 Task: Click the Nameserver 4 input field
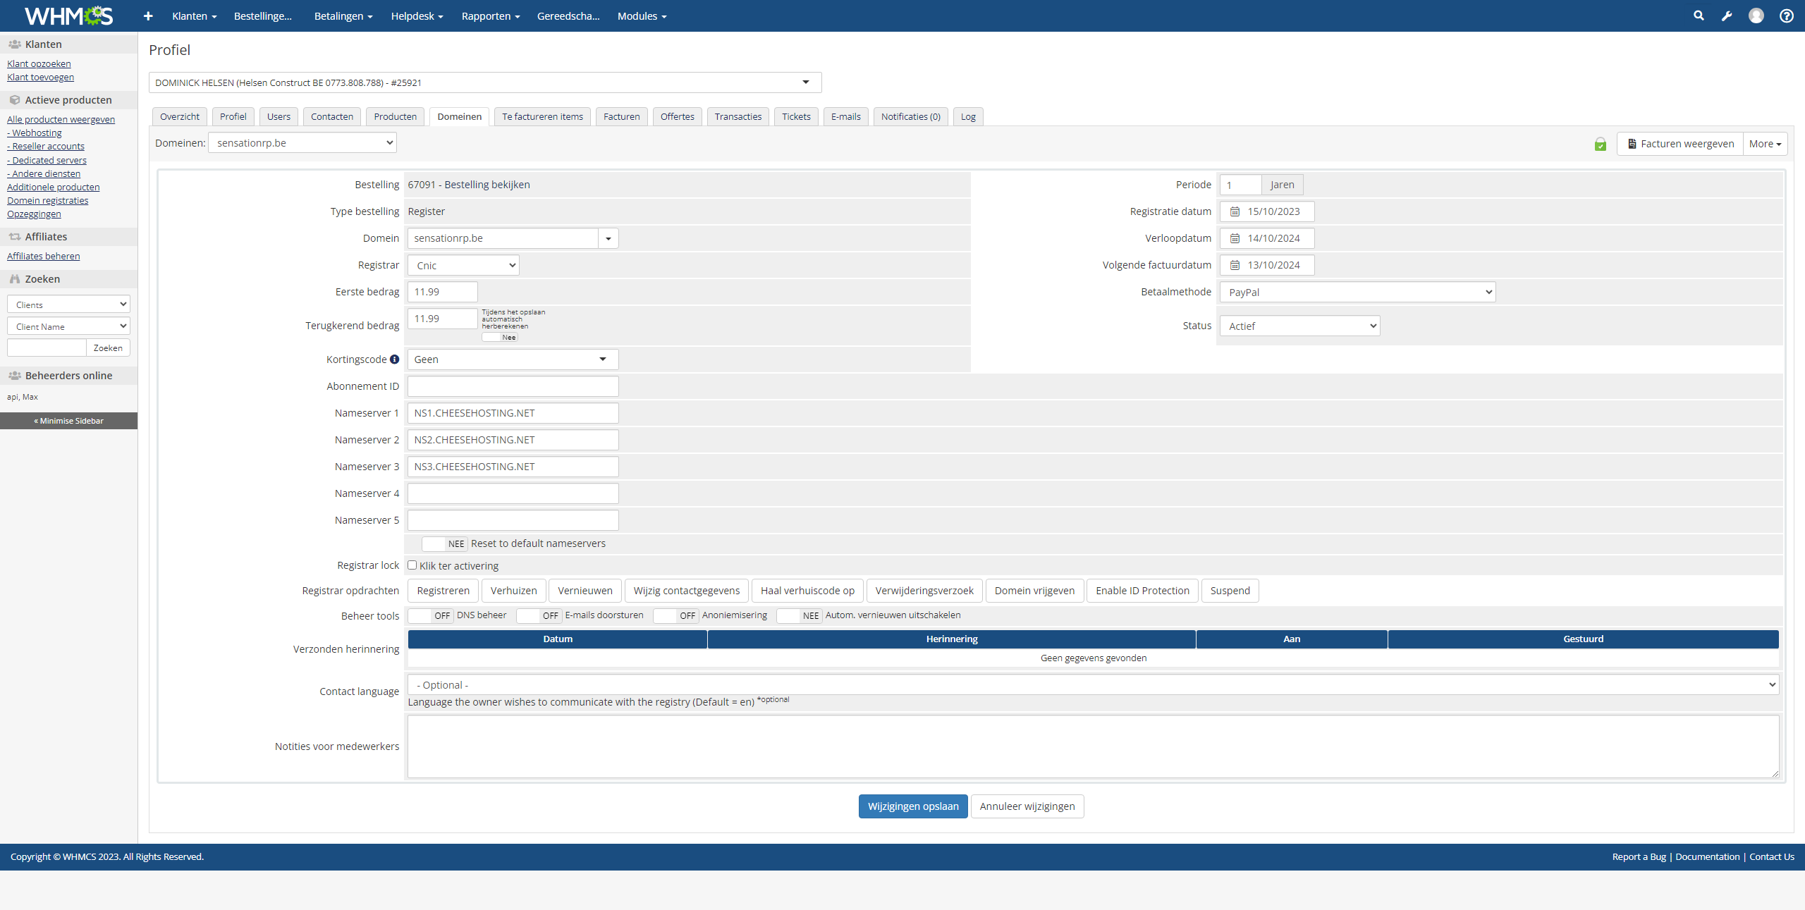tap(513, 493)
